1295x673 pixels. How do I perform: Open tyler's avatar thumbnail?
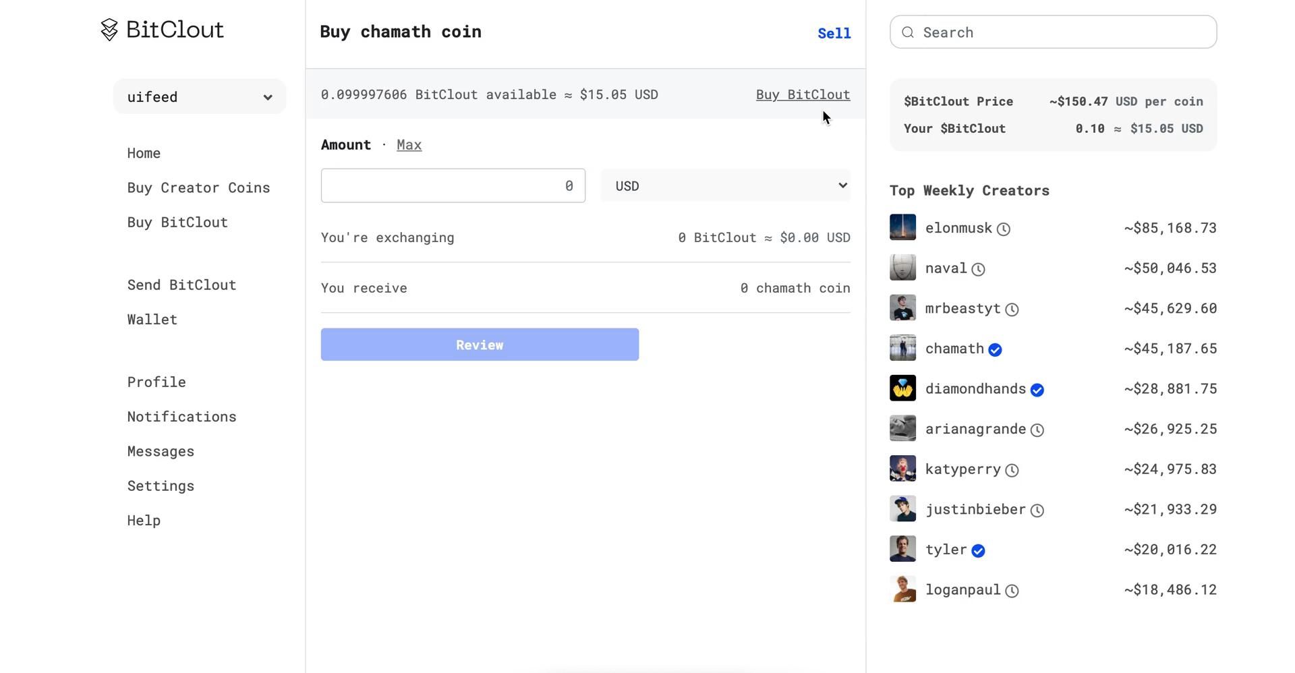pyautogui.click(x=902, y=549)
